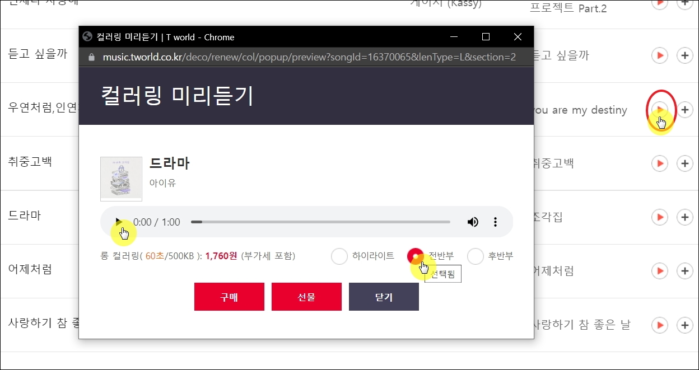View site info lock icon in popup
Image resolution: width=699 pixels, height=370 pixels.
coord(92,57)
